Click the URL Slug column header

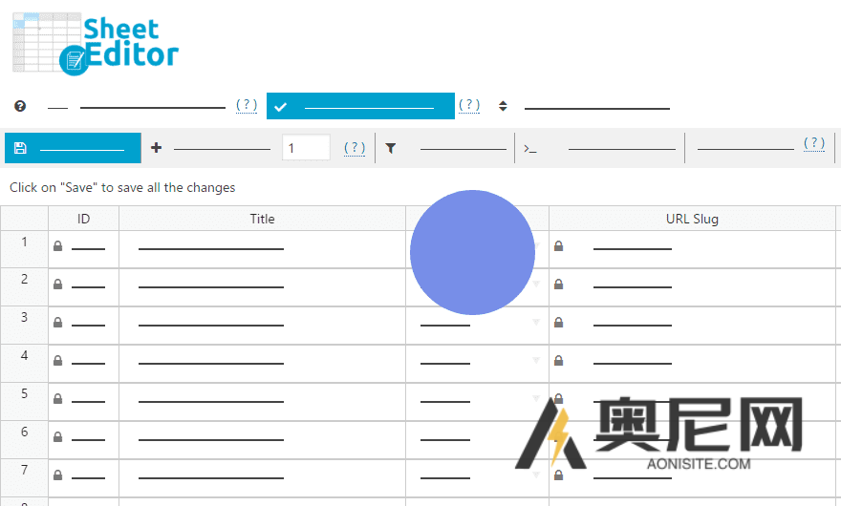click(692, 219)
